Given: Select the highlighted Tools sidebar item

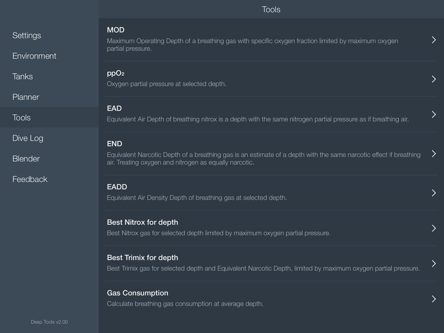Looking at the screenshot, I should click(21, 118).
